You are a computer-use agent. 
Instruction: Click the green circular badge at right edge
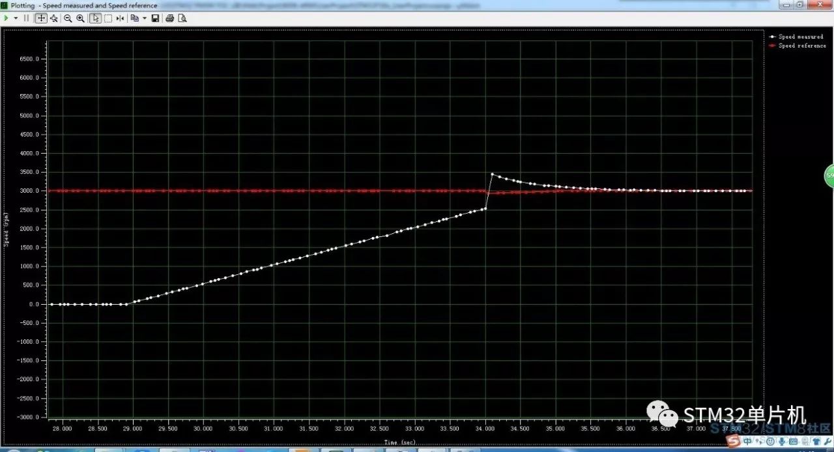829,176
